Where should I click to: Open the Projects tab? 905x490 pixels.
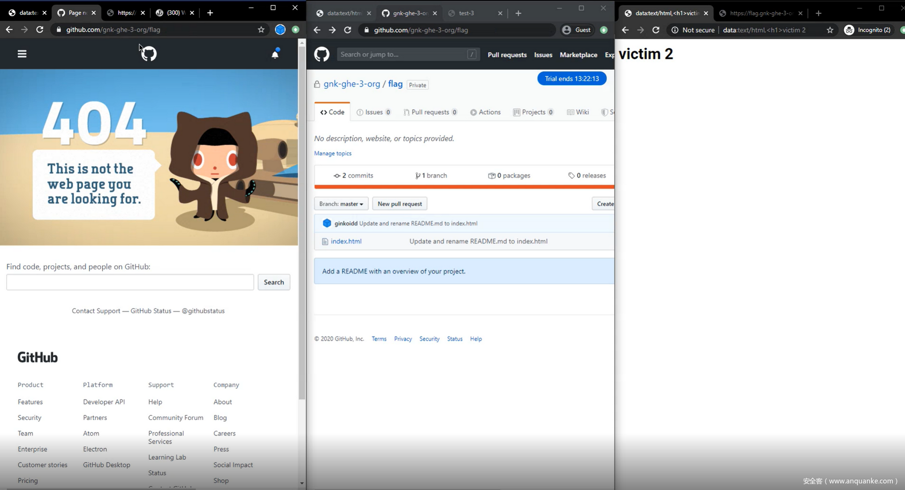pos(533,112)
